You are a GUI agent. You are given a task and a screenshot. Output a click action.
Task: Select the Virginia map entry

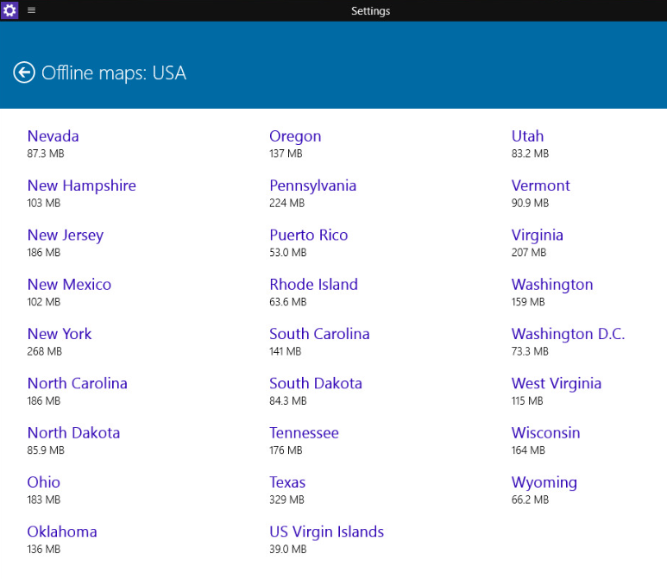(538, 235)
